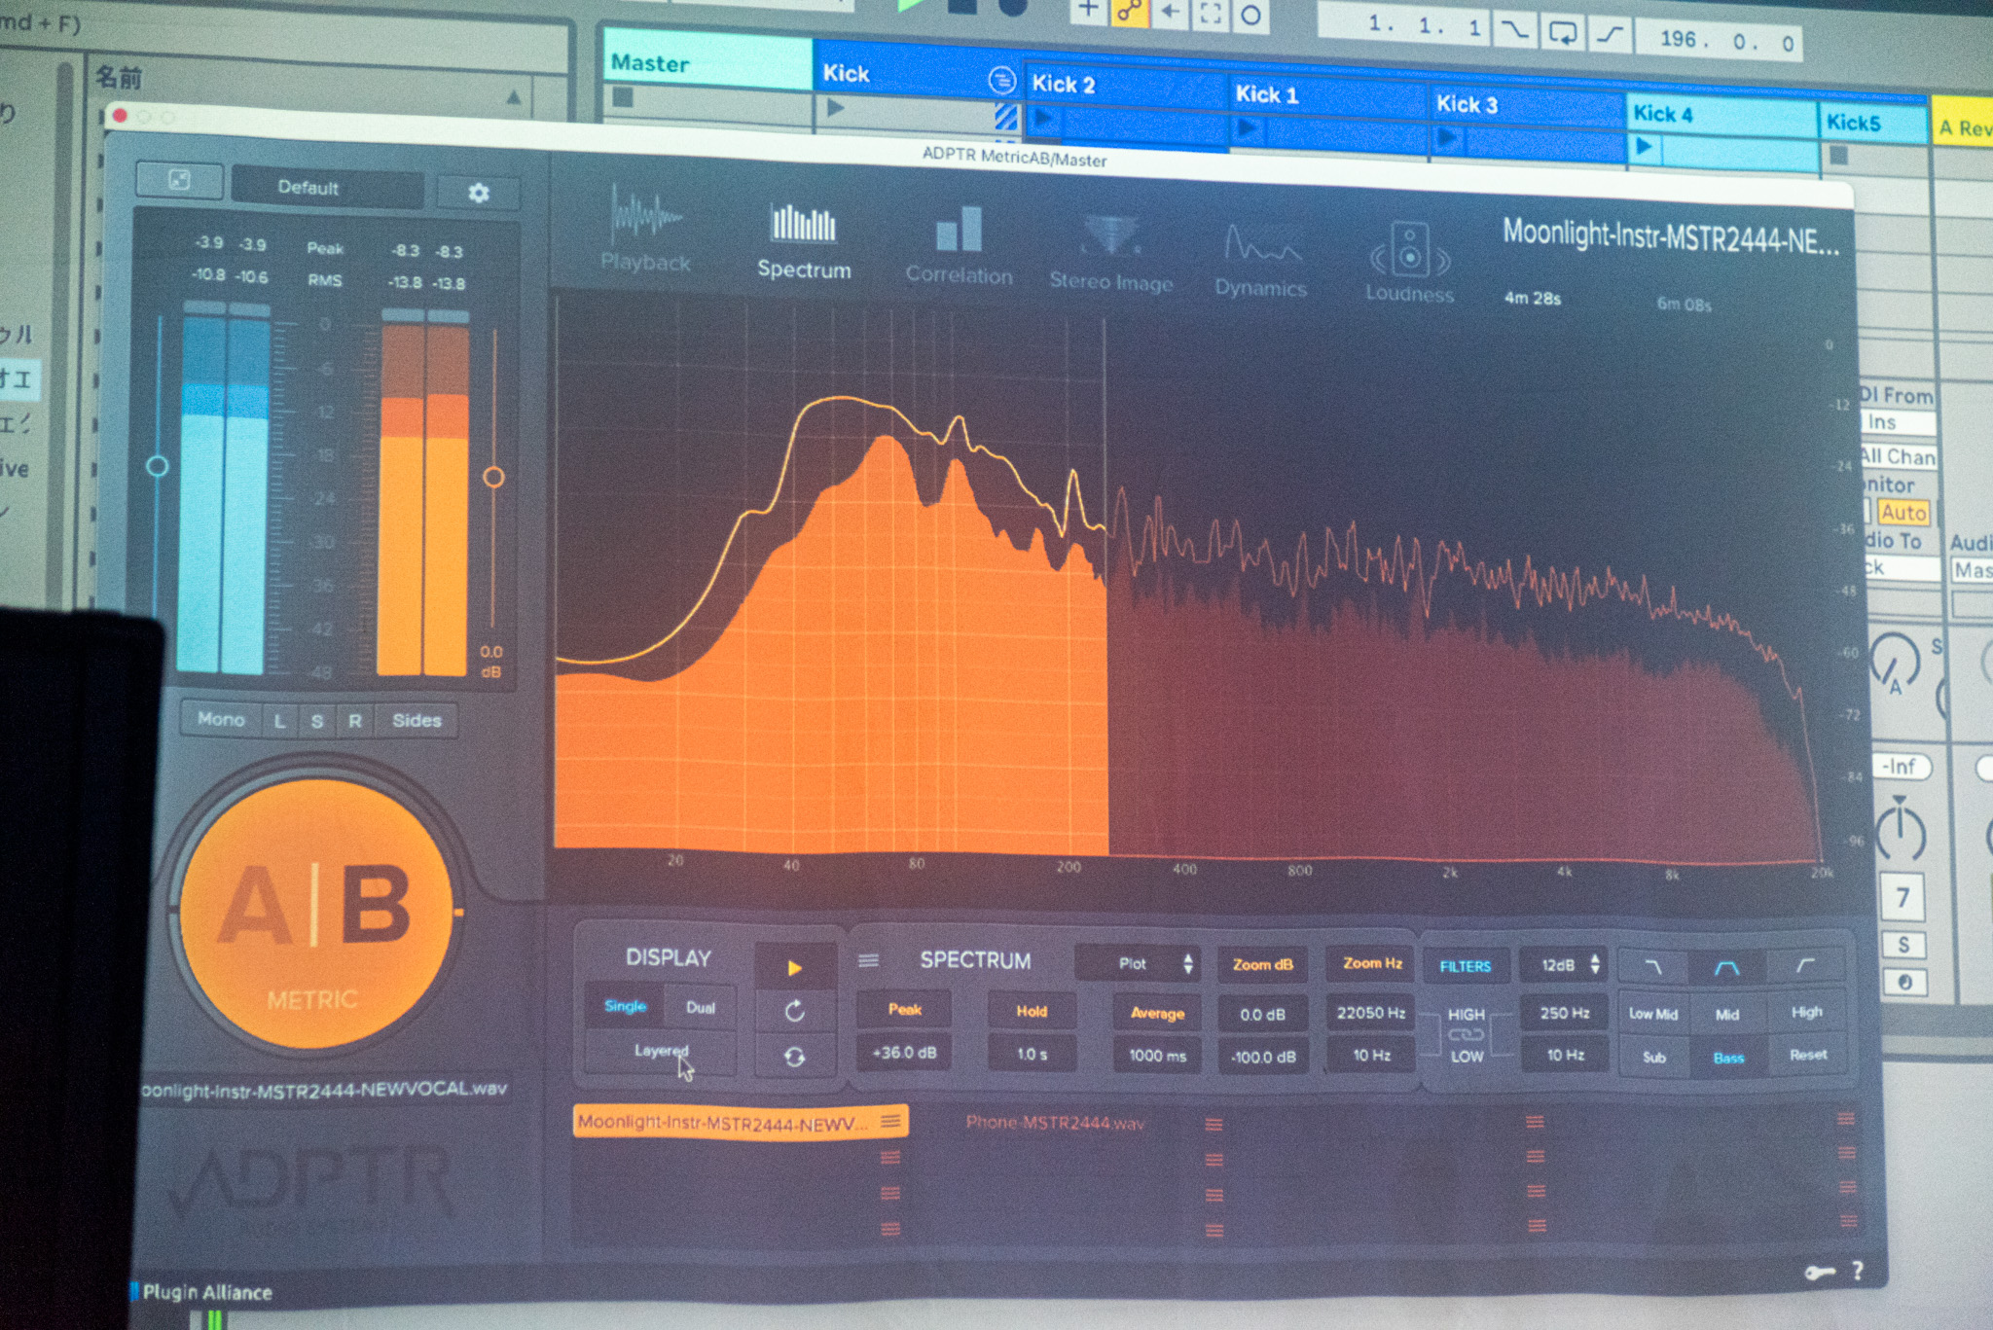Viewport: 1993px width, 1330px height.
Task: Select the high-pass filter shape icon
Action: tap(1806, 966)
